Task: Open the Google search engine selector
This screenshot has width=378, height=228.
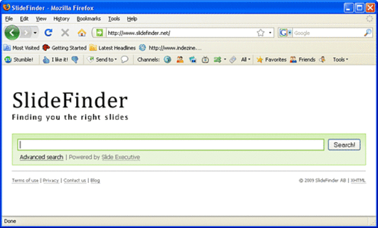Action: point(285,32)
